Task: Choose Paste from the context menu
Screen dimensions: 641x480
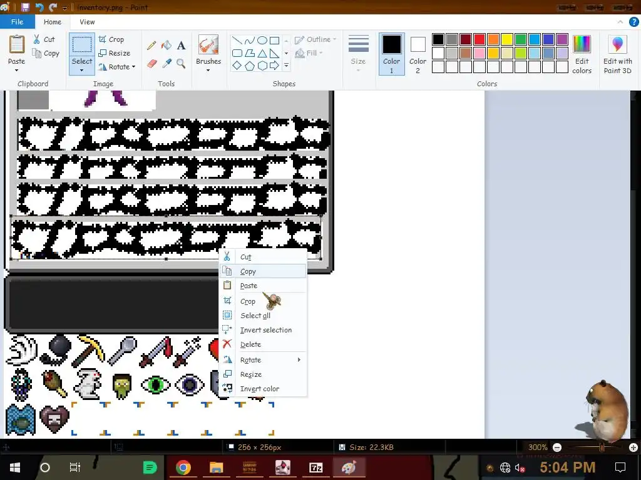Action: pos(263,285)
